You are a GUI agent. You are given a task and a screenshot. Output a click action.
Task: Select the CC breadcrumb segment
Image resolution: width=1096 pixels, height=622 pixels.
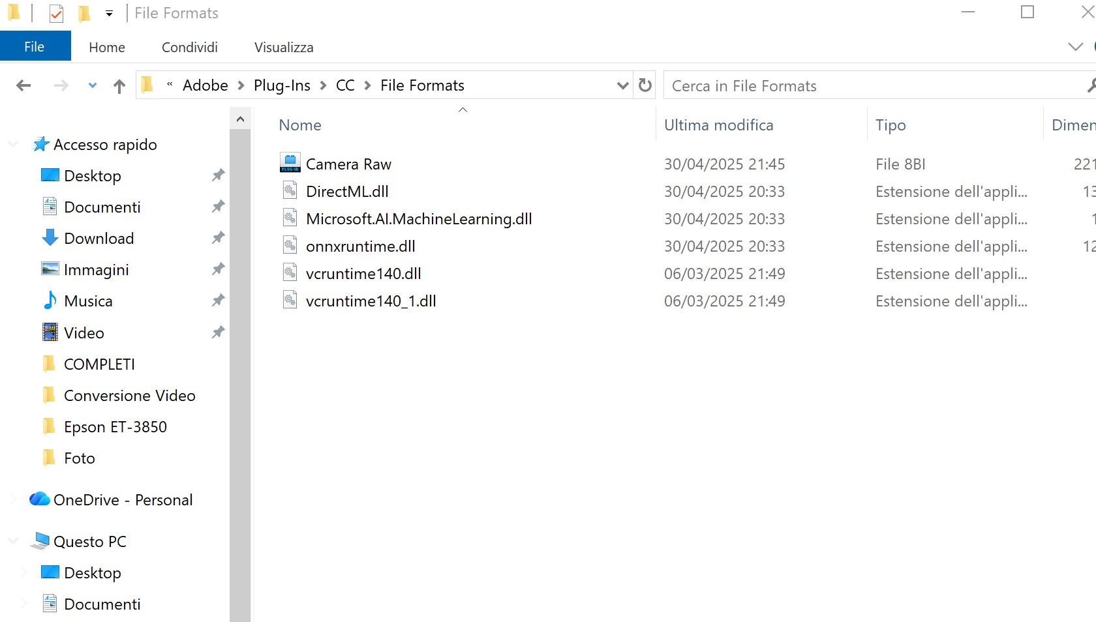pos(345,85)
